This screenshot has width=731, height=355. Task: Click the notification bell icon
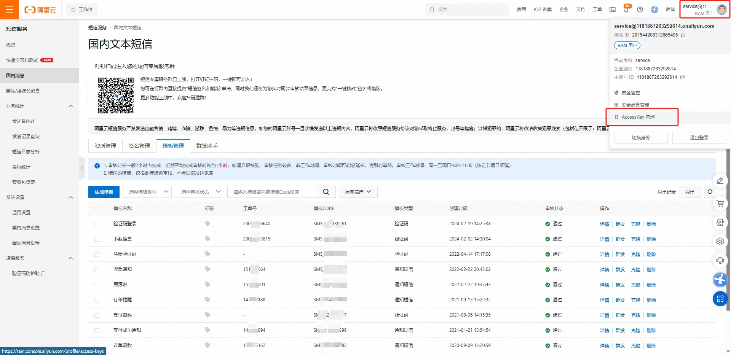pyautogui.click(x=626, y=10)
